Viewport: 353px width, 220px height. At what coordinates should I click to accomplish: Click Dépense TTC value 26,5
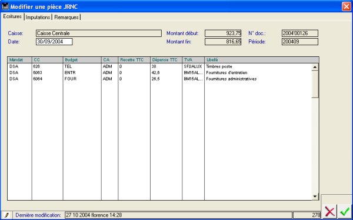point(155,79)
